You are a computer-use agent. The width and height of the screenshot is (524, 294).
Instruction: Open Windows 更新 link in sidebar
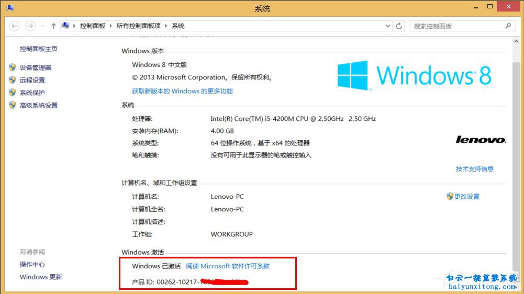pos(41,277)
